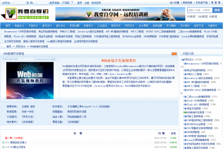Click folder icon beside SEO视频教程 (64)
Viewport: 223px width, 149px height.
click(x=185, y=132)
